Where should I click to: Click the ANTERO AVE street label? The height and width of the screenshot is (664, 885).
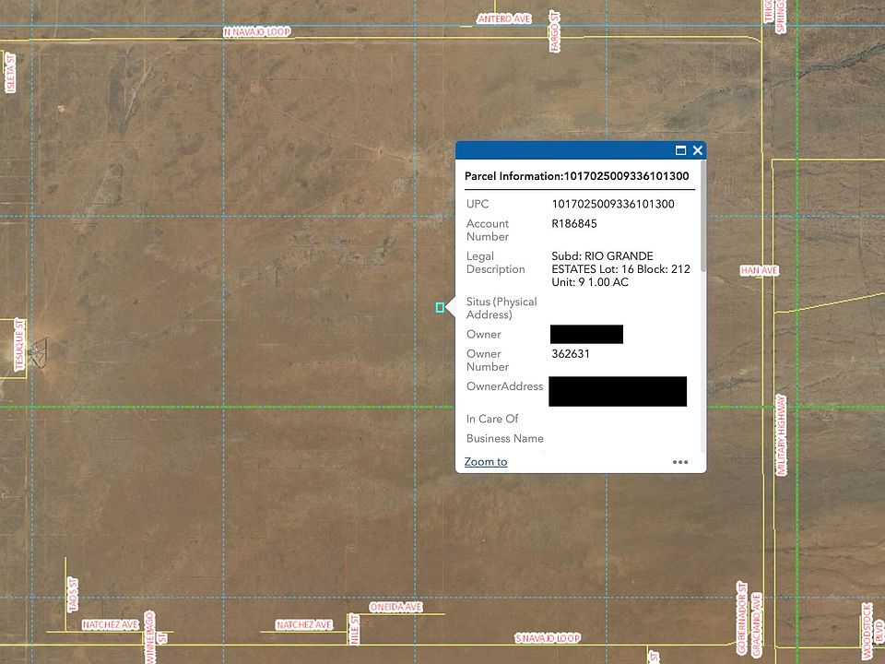point(504,18)
